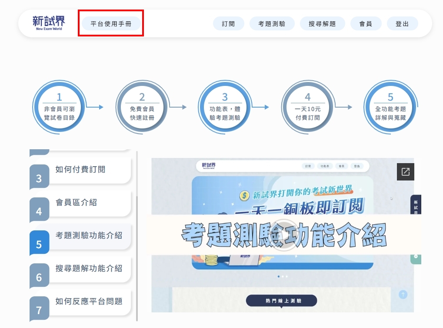Open the 會員 member area button
Image resolution: width=443 pixels, height=328 pixels.
tap(366, 23)
